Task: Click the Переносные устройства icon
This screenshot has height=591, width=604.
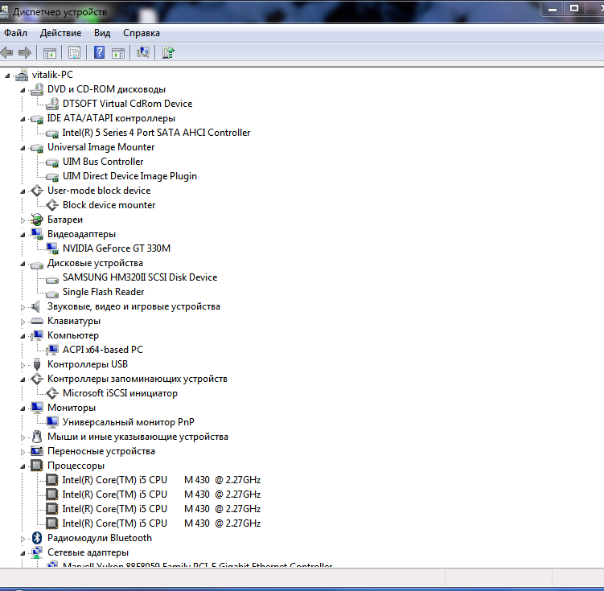Action: click(x=37, y=451)
